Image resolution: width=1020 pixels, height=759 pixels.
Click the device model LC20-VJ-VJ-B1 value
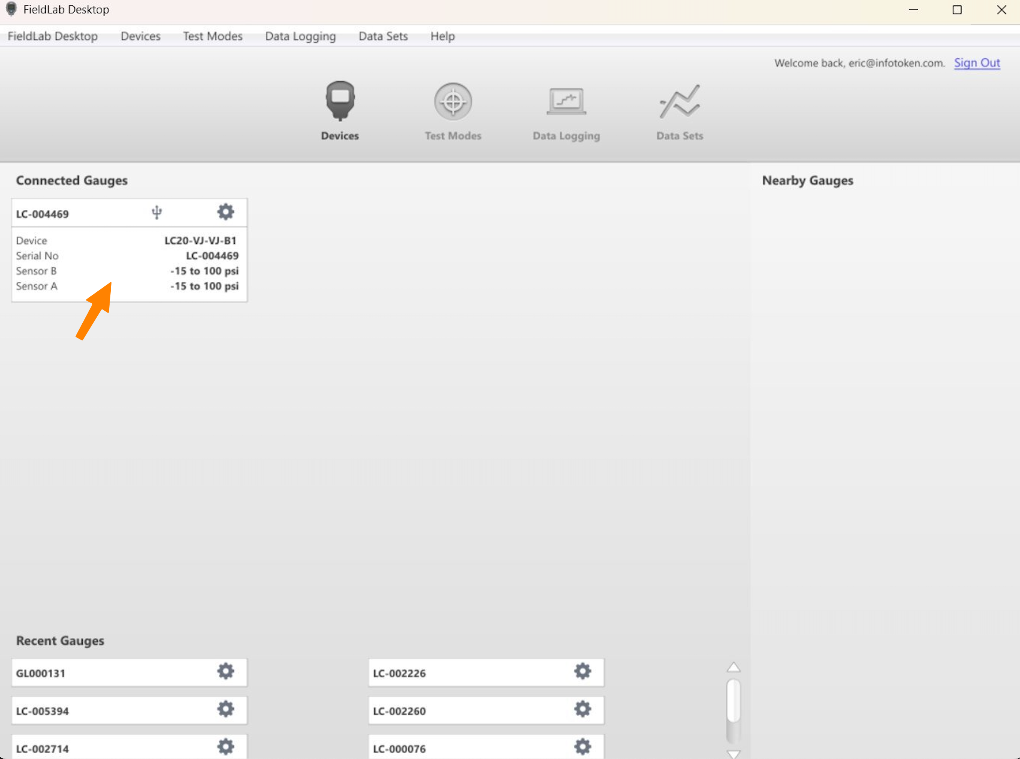(x=201, y=240)
